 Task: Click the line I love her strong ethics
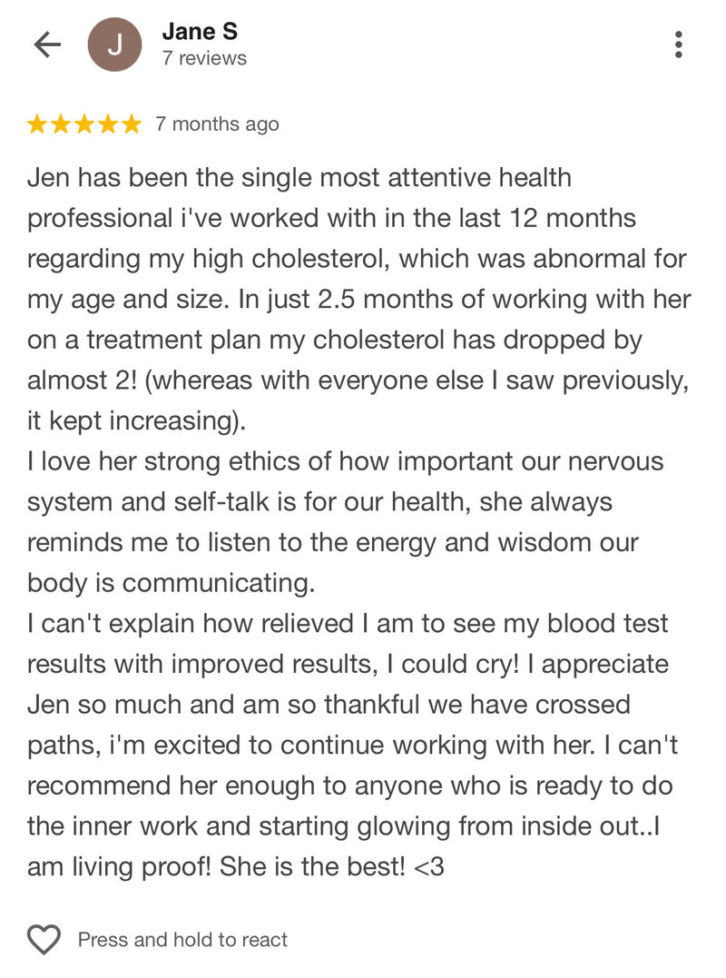click(345, 461)
